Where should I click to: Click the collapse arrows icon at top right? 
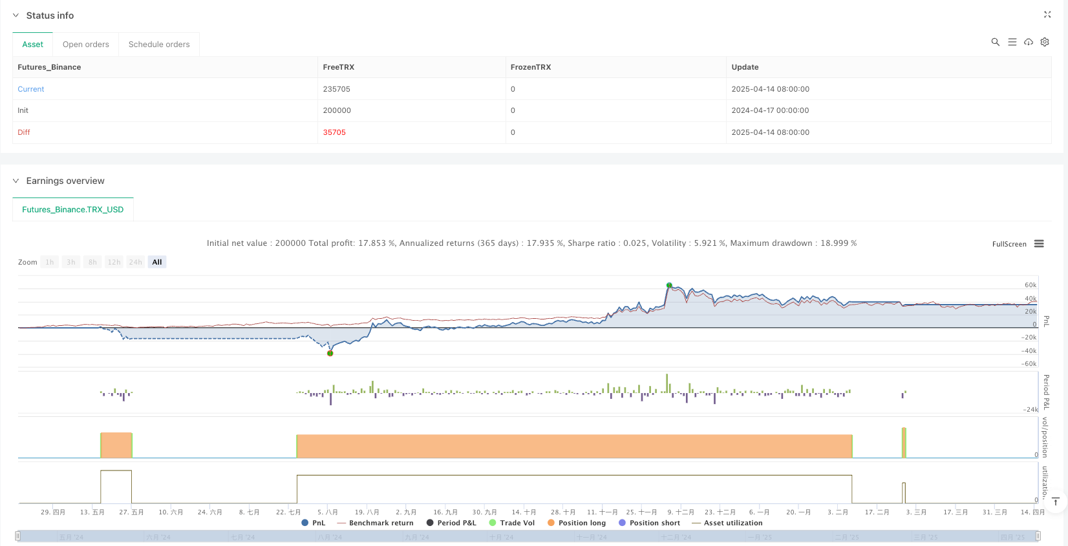tap(1047, 15)
